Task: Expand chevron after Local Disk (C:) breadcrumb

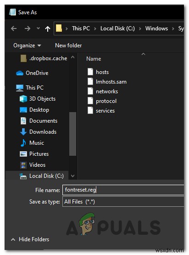Action: pos(140,29)
